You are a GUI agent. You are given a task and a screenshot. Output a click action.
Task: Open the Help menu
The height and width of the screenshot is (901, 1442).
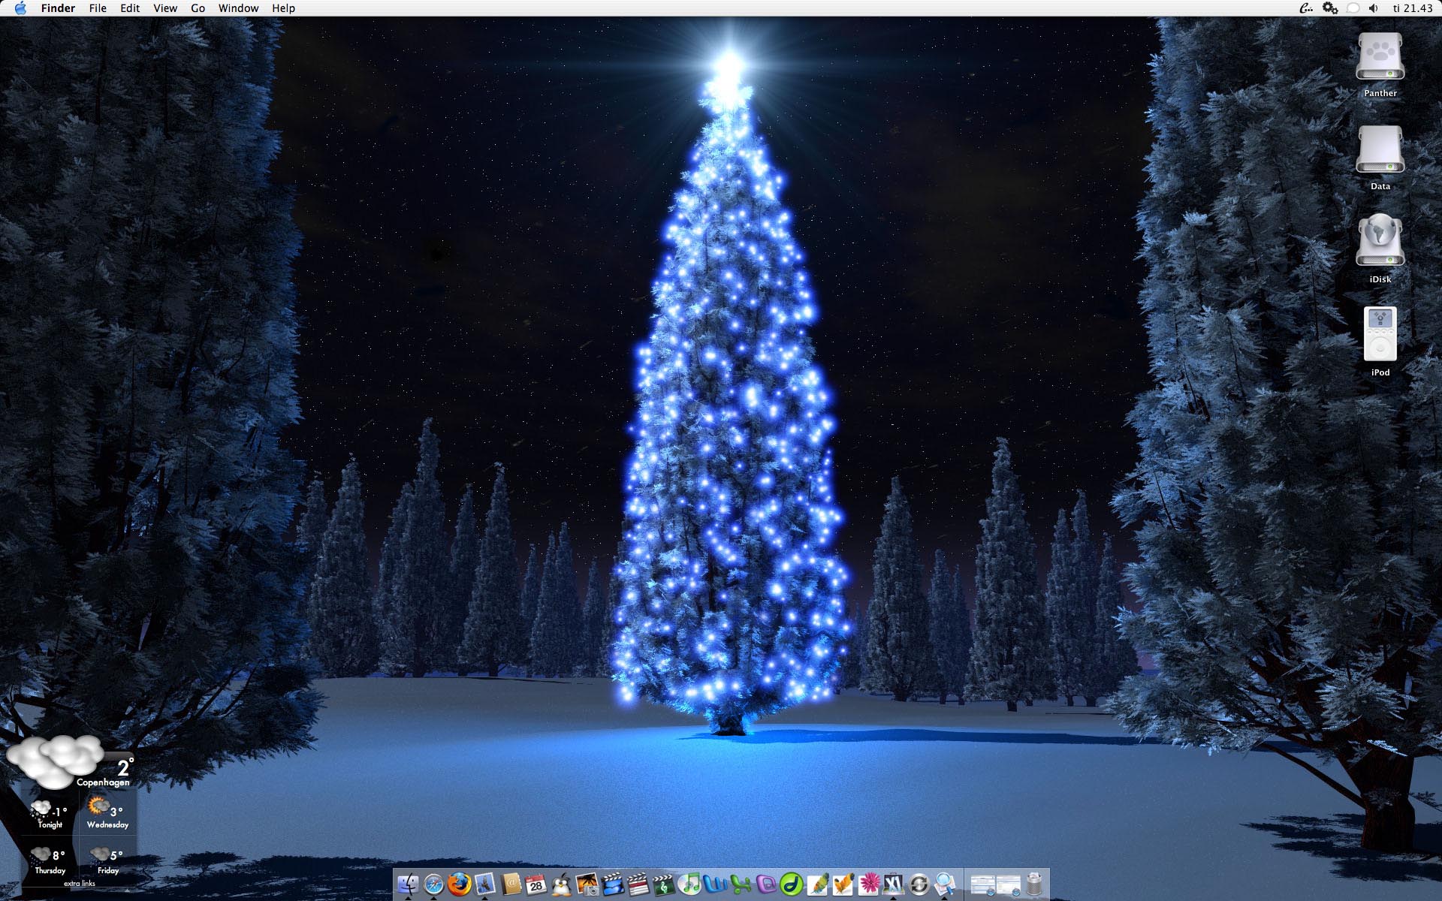tap(283, 8)
